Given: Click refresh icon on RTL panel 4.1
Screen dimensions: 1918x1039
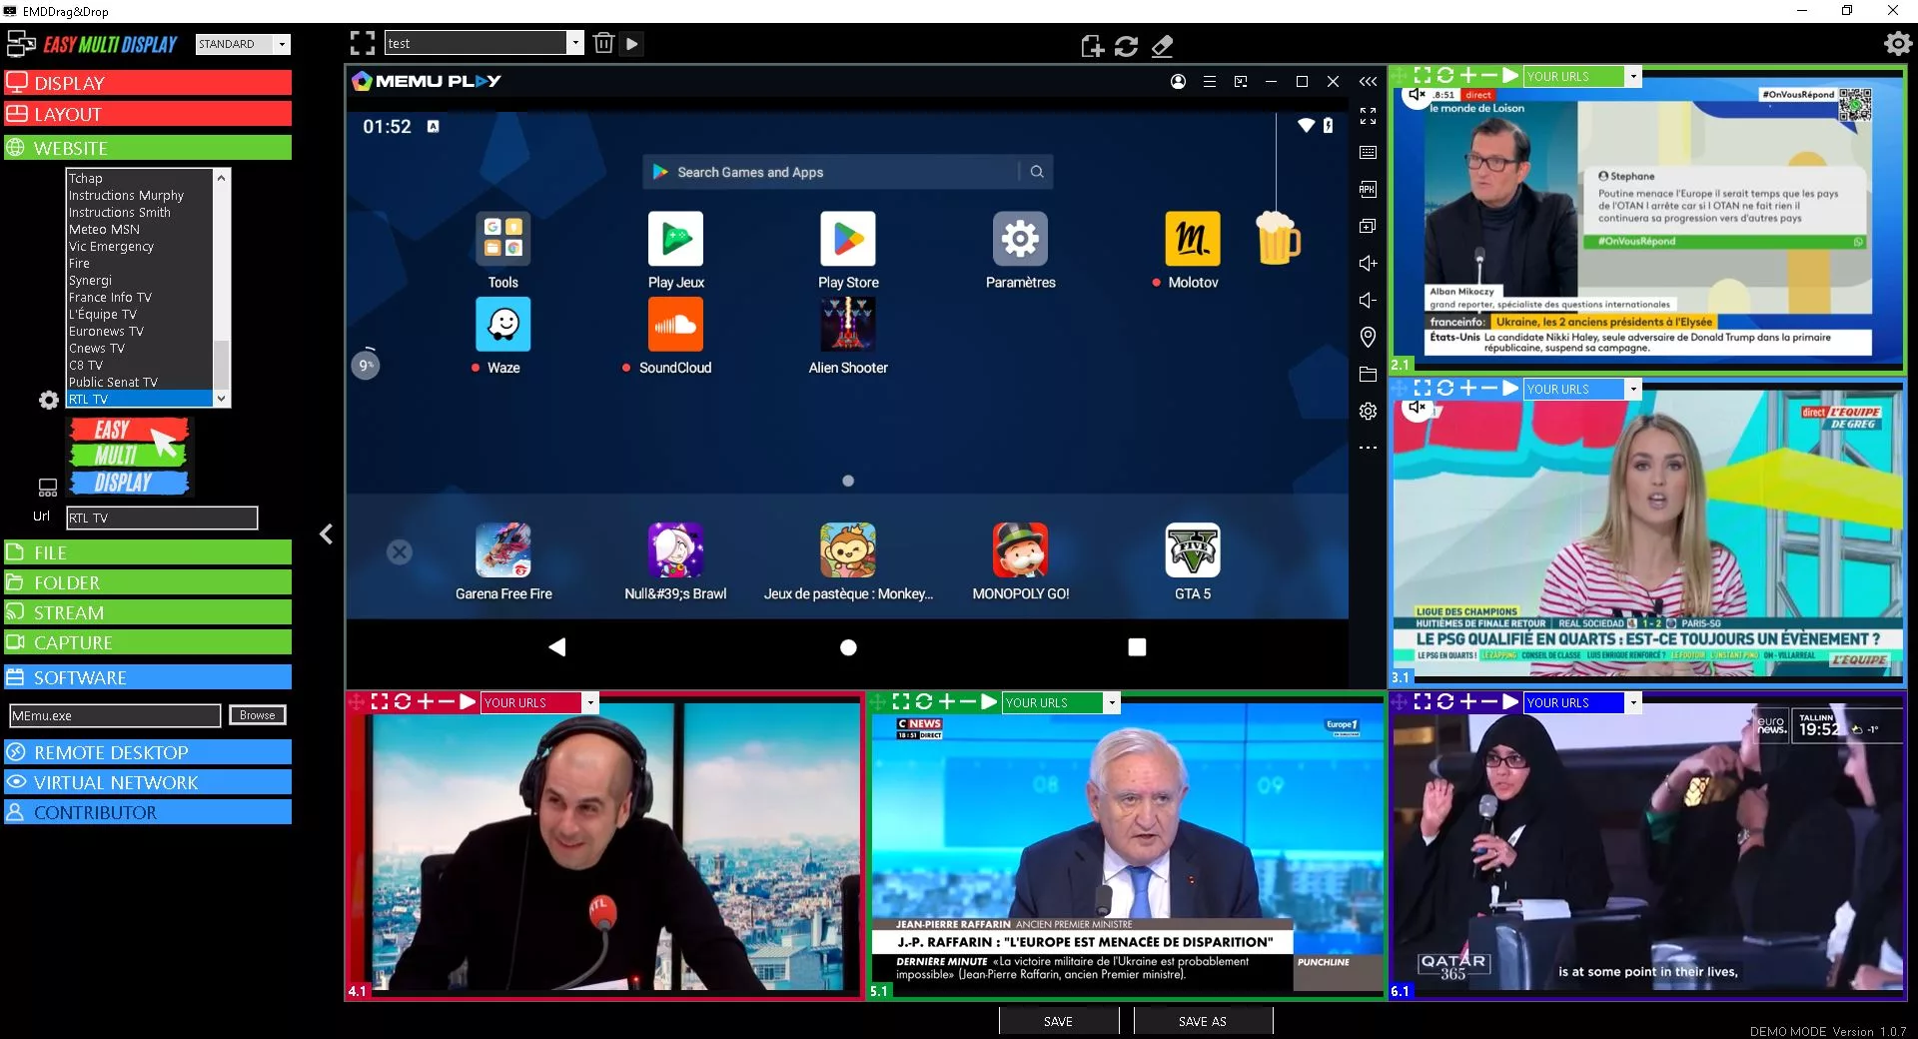Looking at the screenshot, I should coord(403,702).
